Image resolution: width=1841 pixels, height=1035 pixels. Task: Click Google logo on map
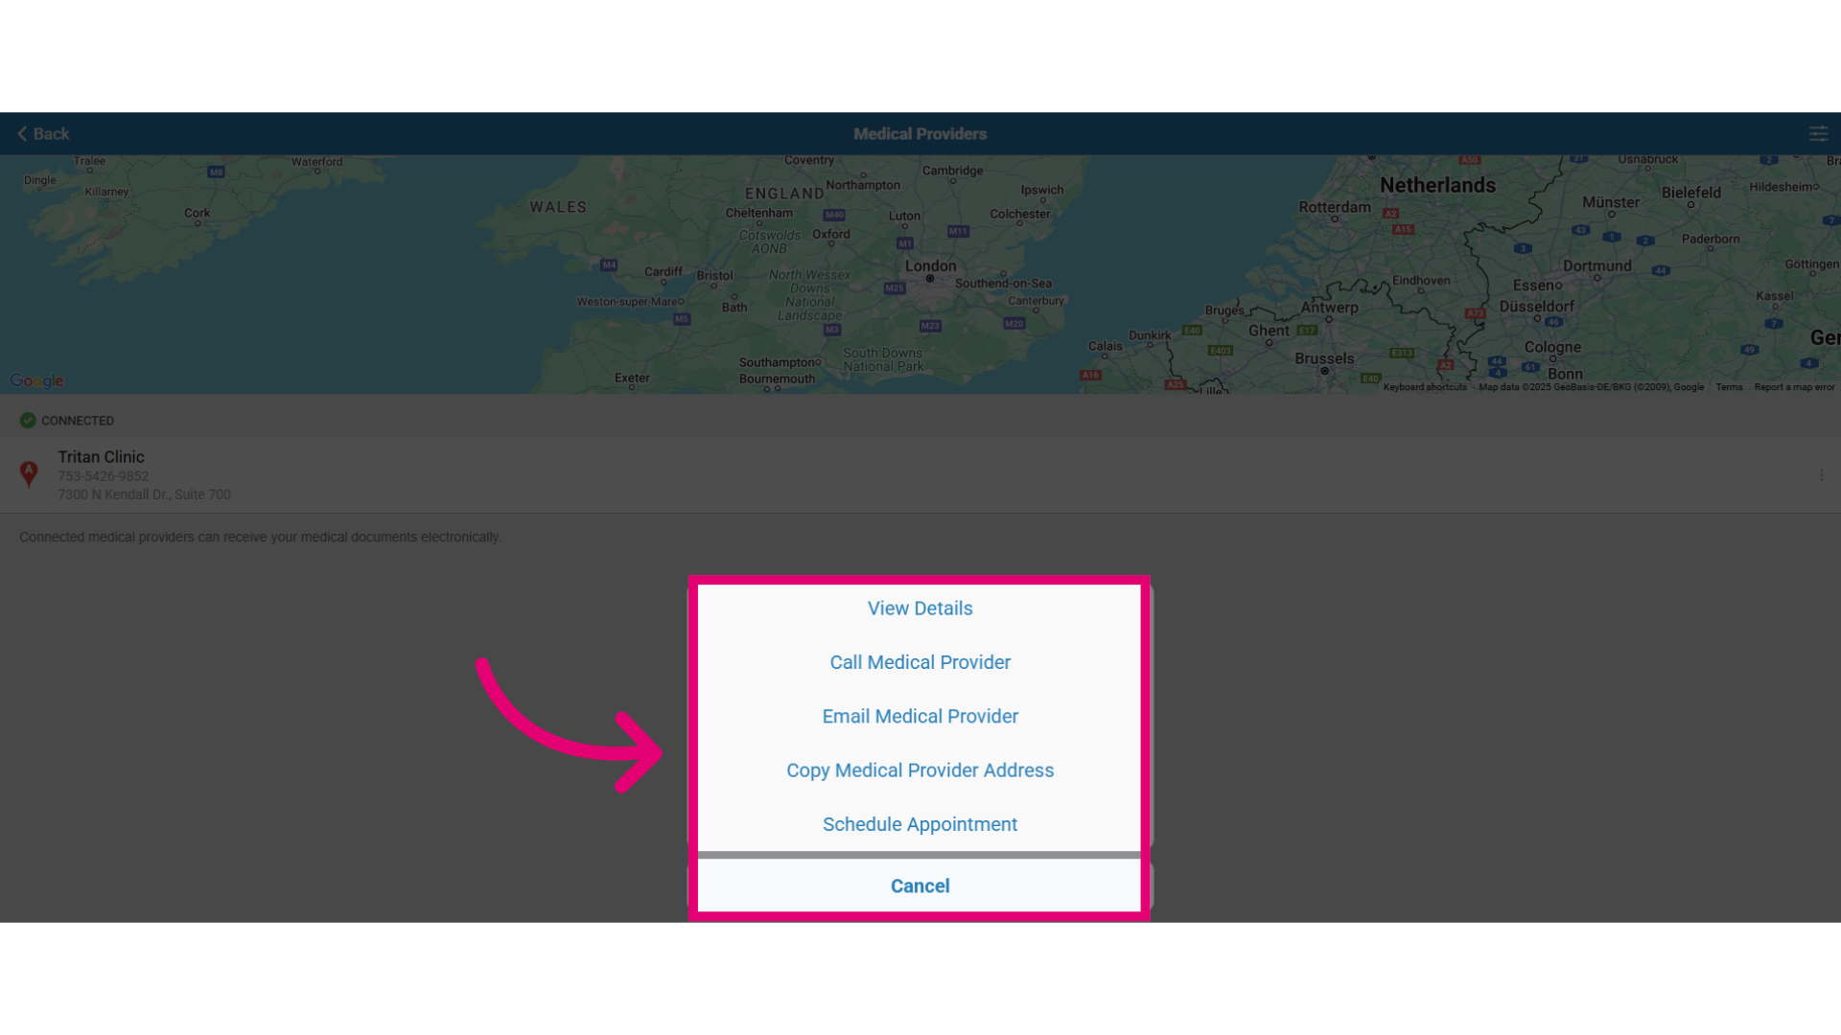click(36, 380)
